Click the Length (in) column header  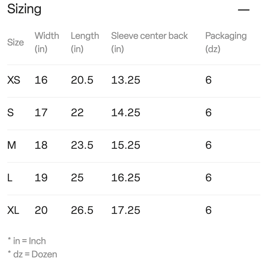click(85, 42)
